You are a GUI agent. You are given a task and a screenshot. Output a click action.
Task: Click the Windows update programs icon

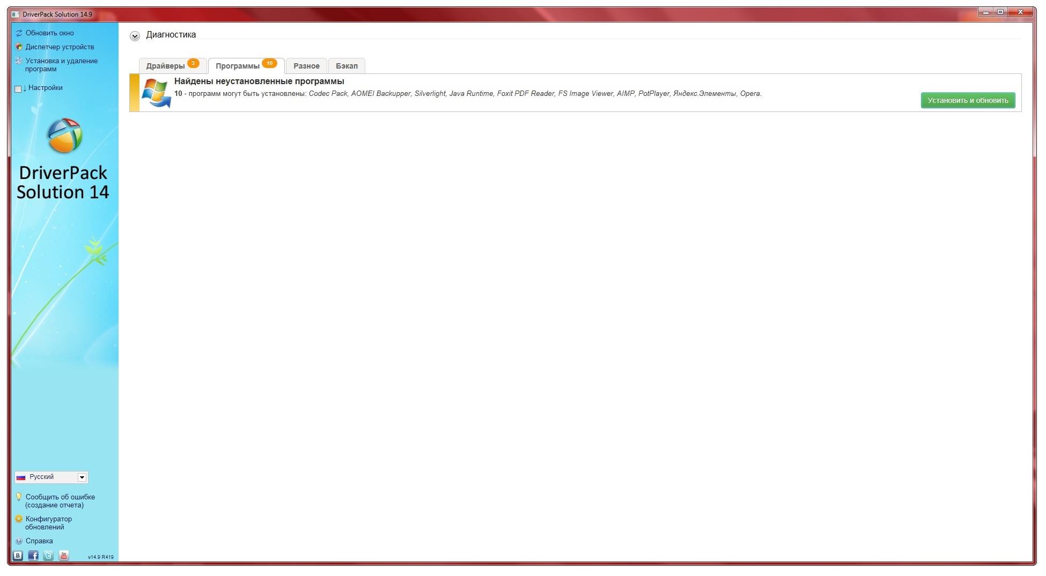click(156, 93)
